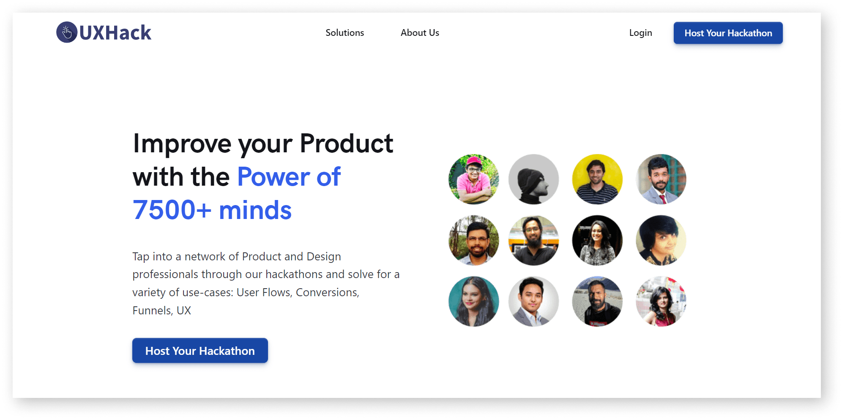Select avatar with yellow background
The height and width of the screenshot is (419, 842).
coord(597,179)
